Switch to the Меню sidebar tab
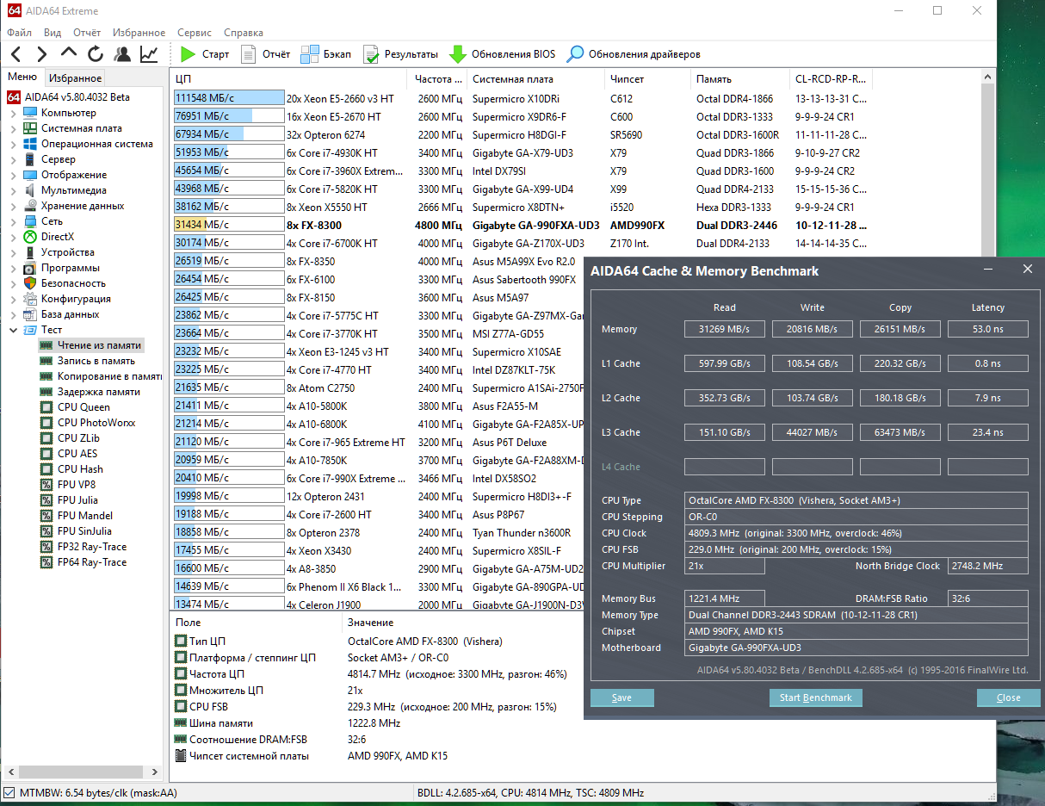Screen dimensions: 1045x806 [x=22, y=77]
